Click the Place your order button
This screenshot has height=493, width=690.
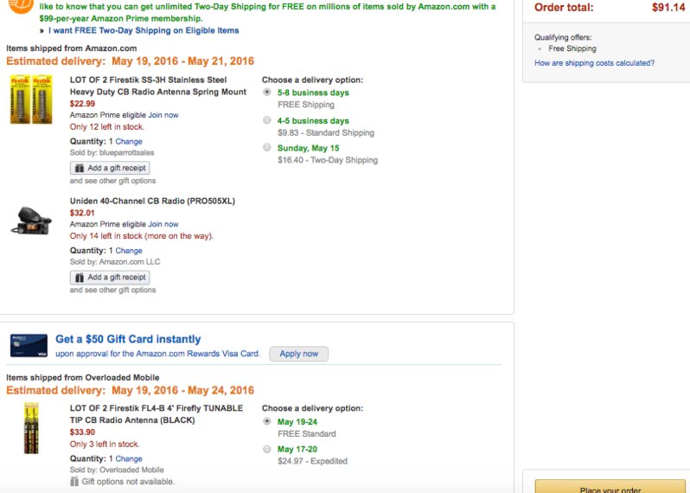coord(610,488)
